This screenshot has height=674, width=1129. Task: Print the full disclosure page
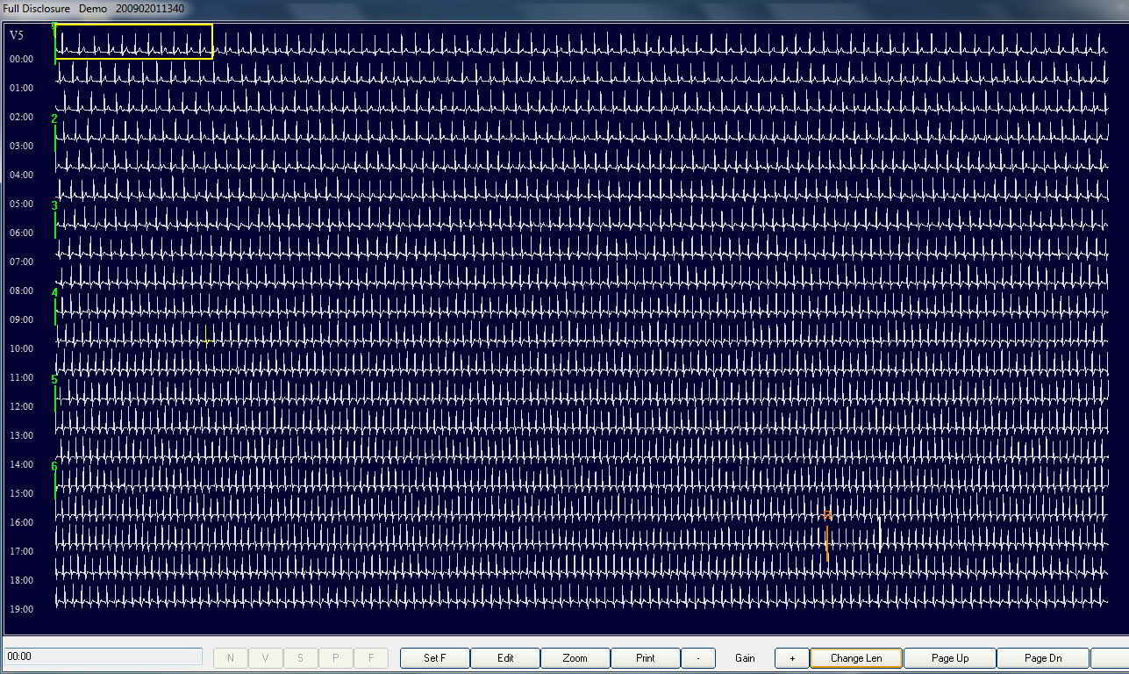click(x=645, y=658)
